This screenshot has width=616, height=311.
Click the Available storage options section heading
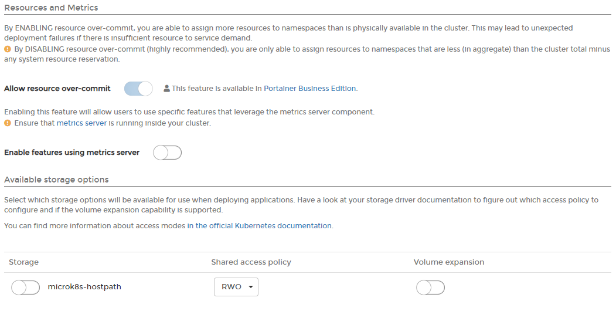tap(56, 180)
